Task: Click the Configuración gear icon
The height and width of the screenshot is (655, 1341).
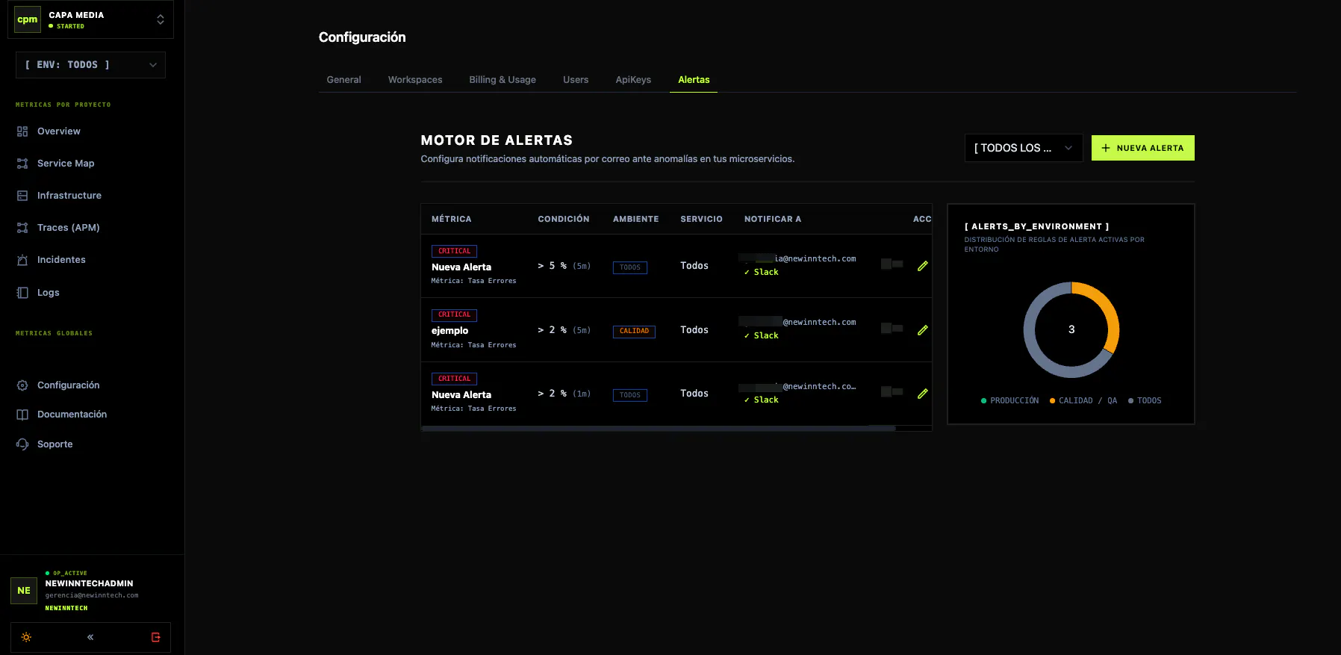Action: pos(22,385)
